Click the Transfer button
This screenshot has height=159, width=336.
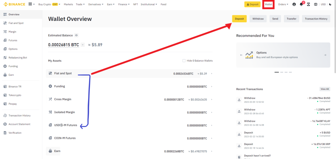click(x=291, y=19)
